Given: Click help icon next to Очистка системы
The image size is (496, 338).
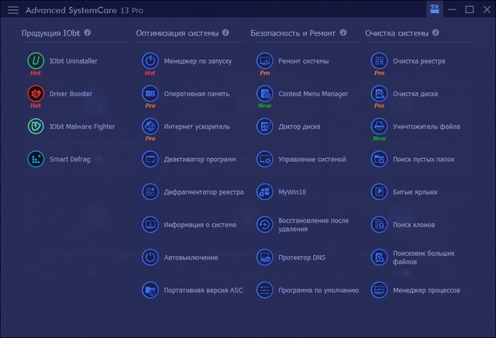Looking at the screenshot, I should (436, 33).
